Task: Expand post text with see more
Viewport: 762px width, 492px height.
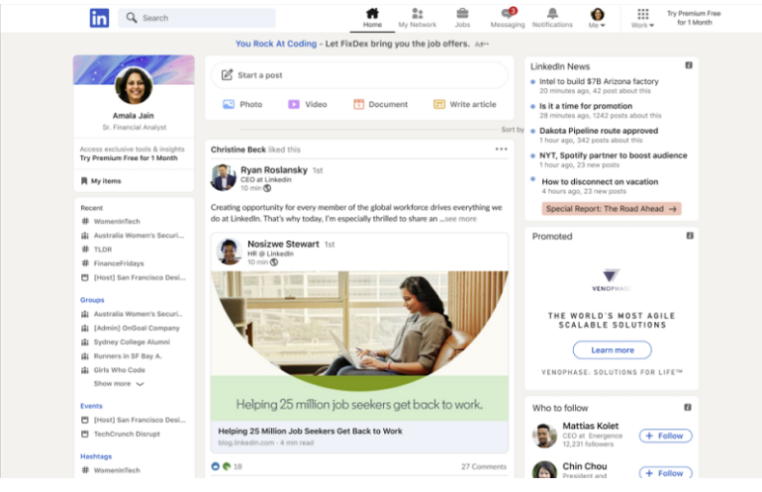Action: tap(461, 219)
